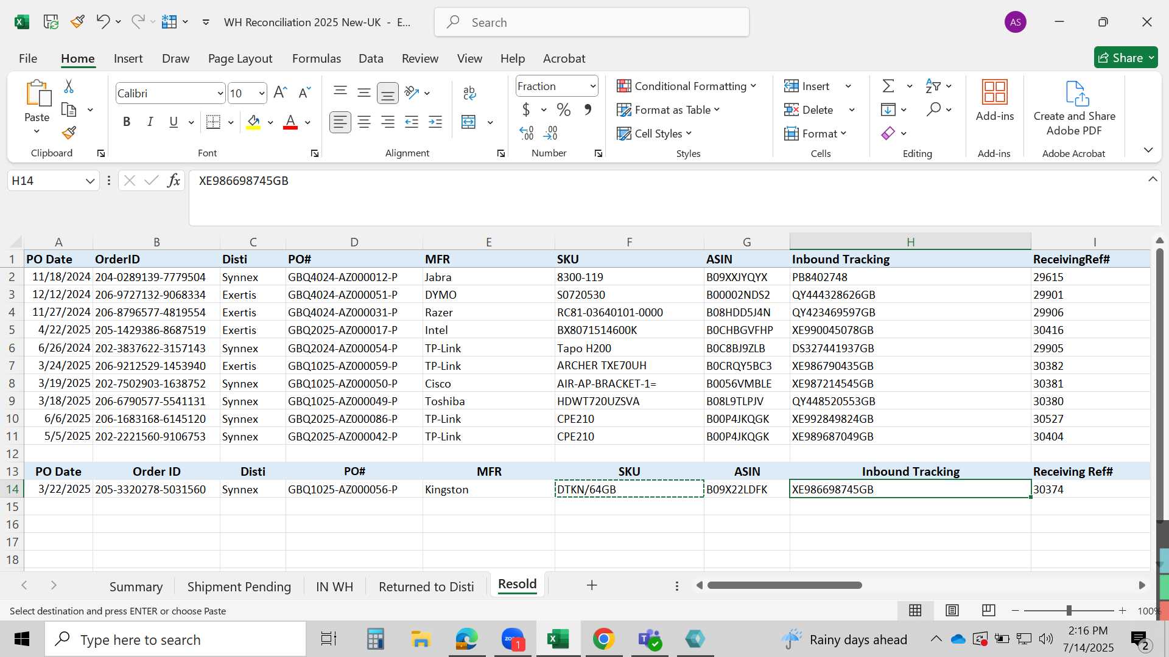Screen dimensions: 1169x657
Task: Click the Share button
Action: 1126,58
